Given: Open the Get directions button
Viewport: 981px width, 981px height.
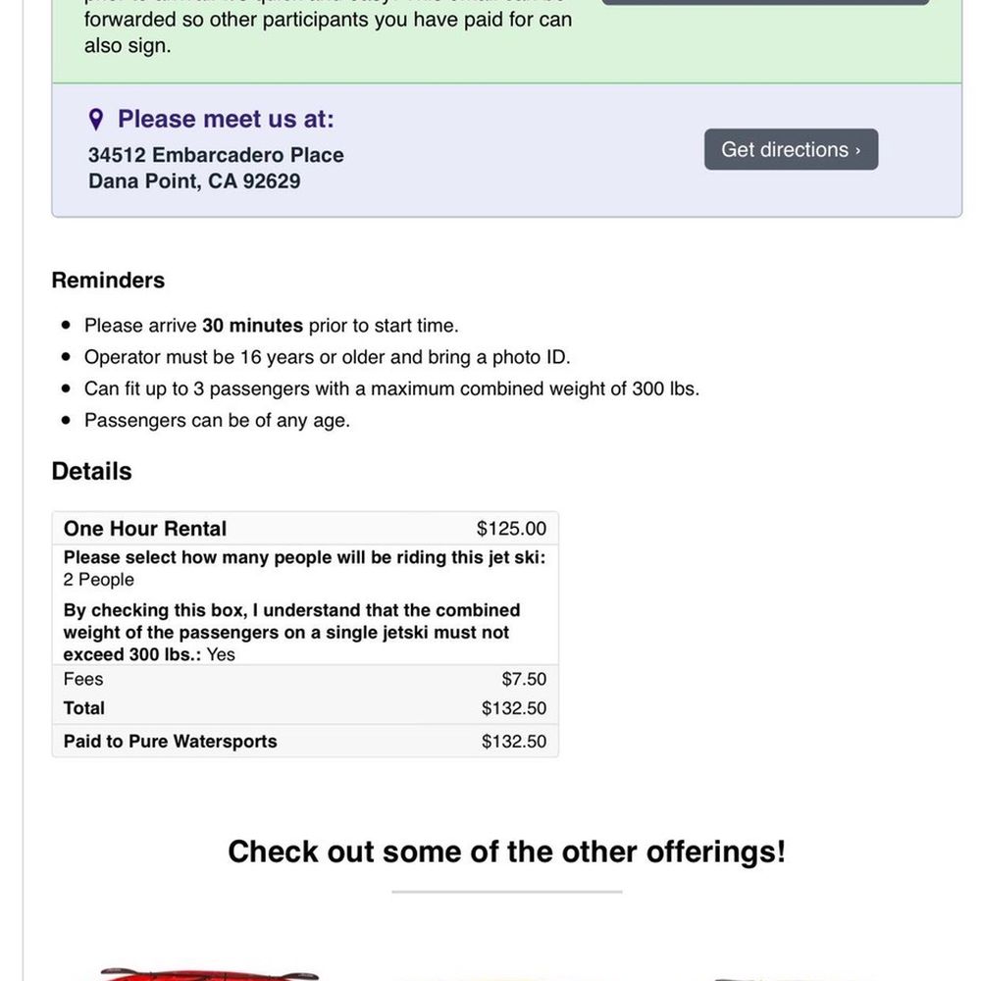Looking at the screenshot, I should pyautogui.click(x=791, y=149).
